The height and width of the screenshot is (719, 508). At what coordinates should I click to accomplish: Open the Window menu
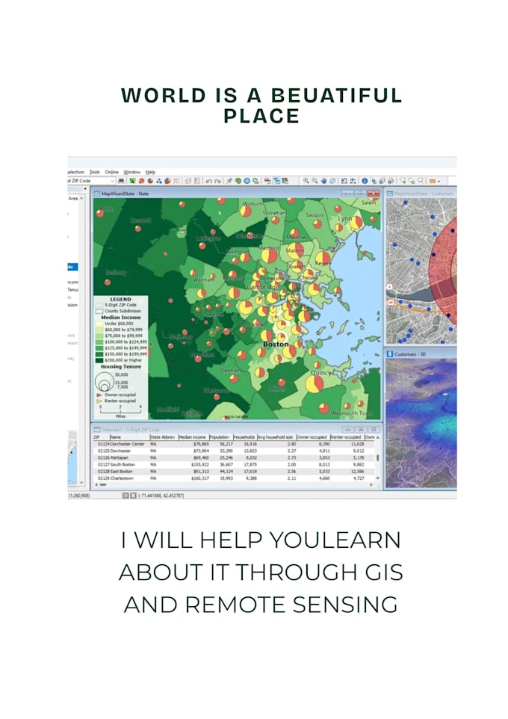point(132,172)
